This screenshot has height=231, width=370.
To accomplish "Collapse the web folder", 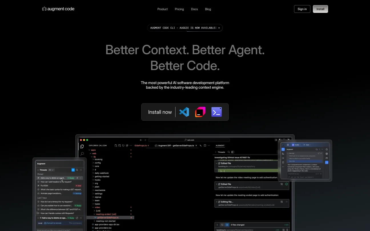I will pos(93,153).
